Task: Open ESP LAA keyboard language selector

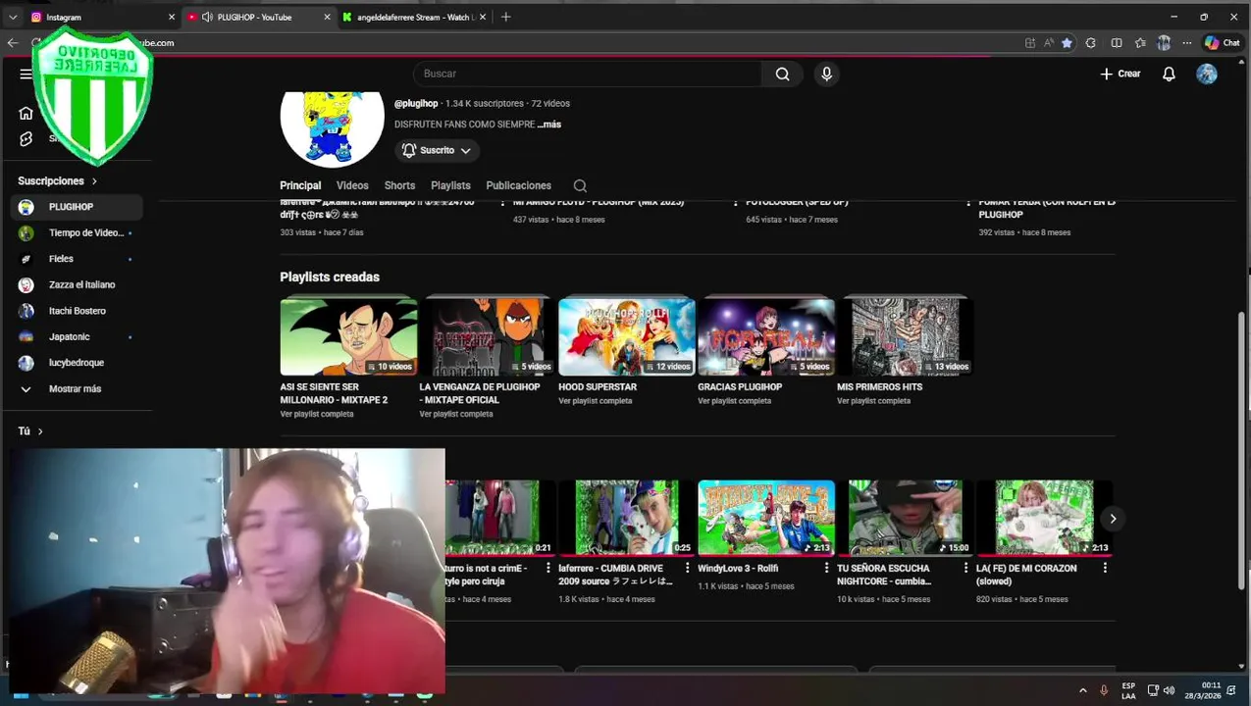Action: [x=1128, y=690]
